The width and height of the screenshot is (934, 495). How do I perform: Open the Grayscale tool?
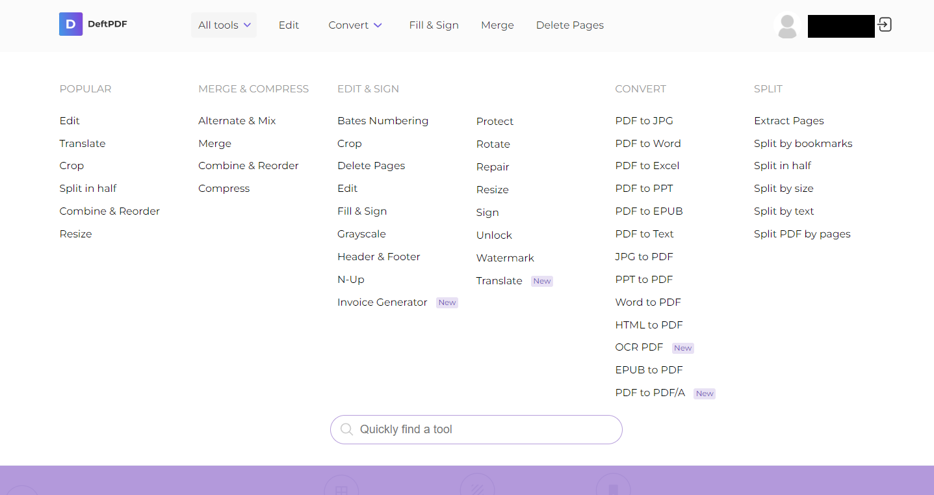(x=361, y=234)
